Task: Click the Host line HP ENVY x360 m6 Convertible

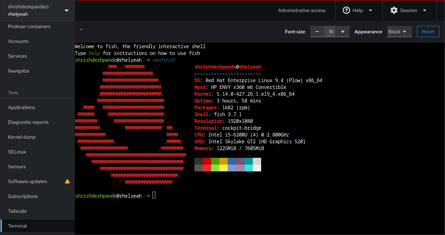Action: coord(240,87)
